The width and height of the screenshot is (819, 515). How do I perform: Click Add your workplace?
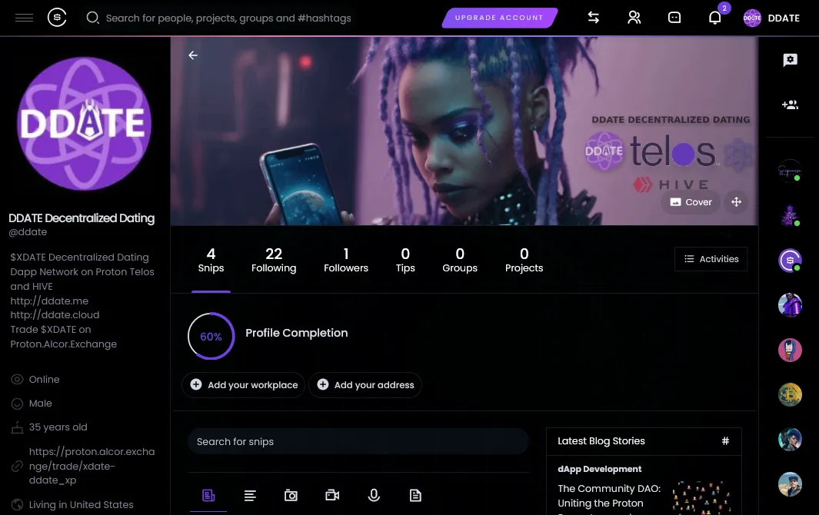(244, 385)
